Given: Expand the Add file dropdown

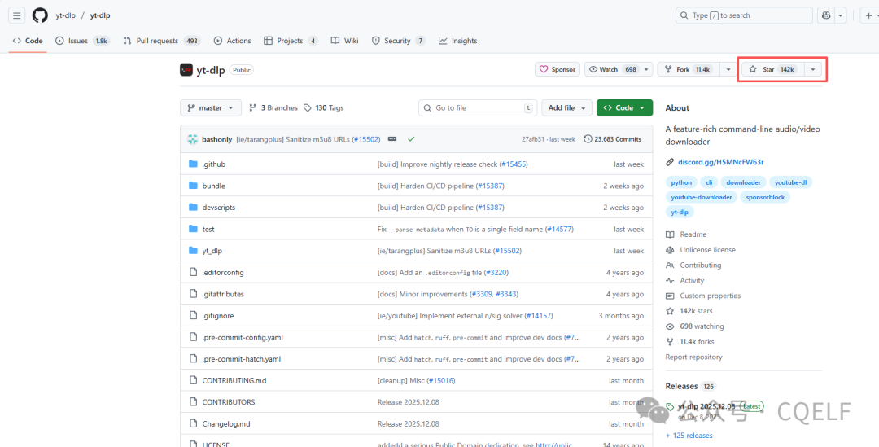Looking at the screenshot, I should point(566,107).
